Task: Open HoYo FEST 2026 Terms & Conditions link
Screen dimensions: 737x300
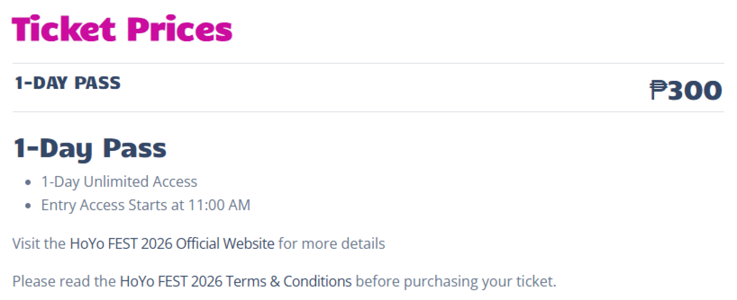Action: 236,281
